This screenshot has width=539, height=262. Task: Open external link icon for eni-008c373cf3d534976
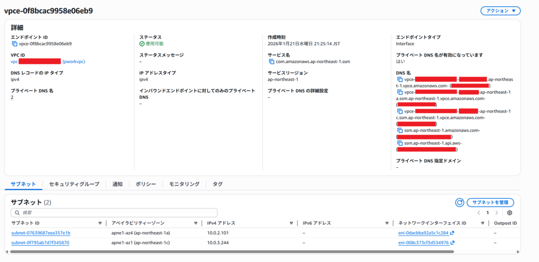453,243
